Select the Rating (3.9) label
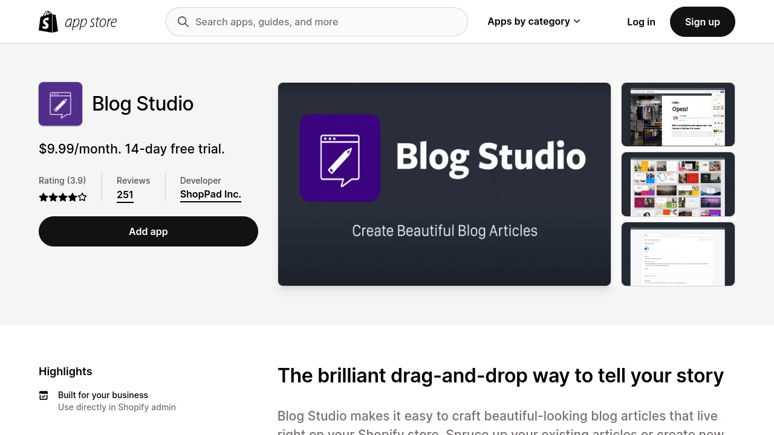Image resolution: width=774 pixels, height=435 pixels. click(62, 181)
